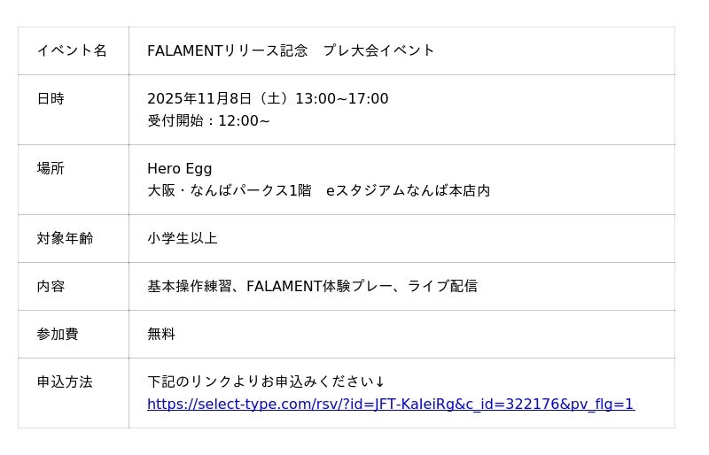Click the down arrow after お申込みください
This screenshot has height=455, width=709.
tap(380, 382)
